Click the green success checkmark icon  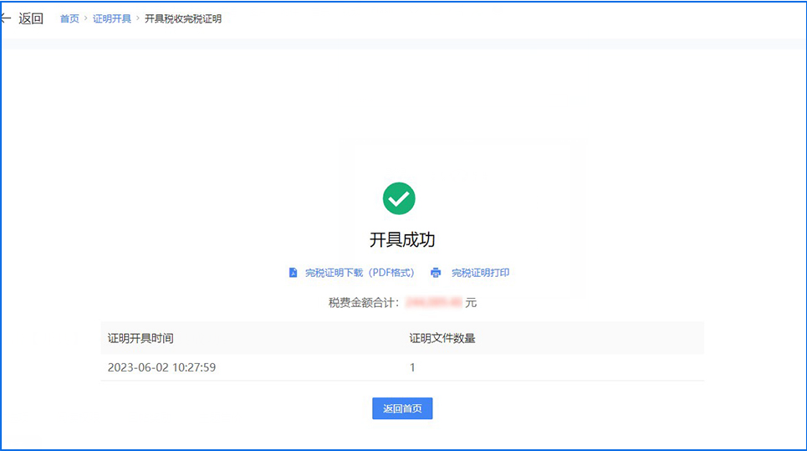[399, 198]
